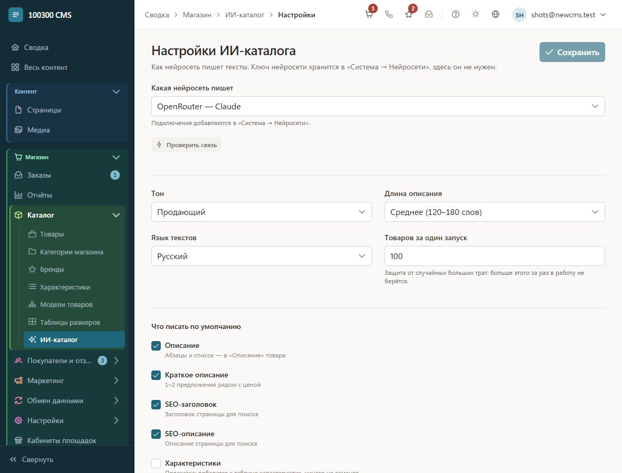Open the Тон dropdown
This screenshot has height=473, width=622.
(262, 212)
